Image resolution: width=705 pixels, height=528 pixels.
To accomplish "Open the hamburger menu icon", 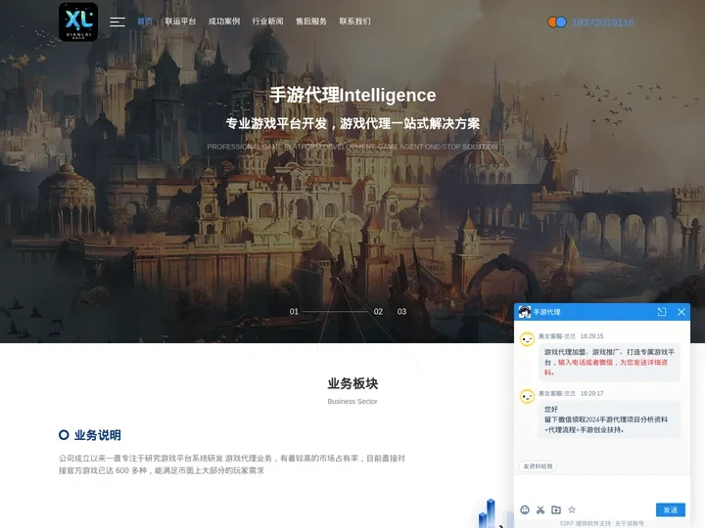I will pos(117,22).
